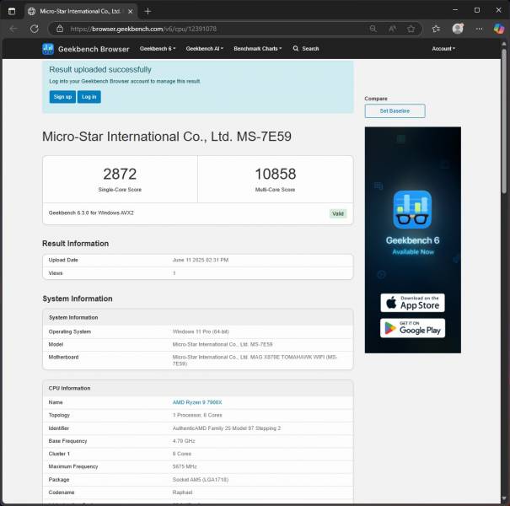Expand the Geekbench 6 dropdown menu

[158, 48]
